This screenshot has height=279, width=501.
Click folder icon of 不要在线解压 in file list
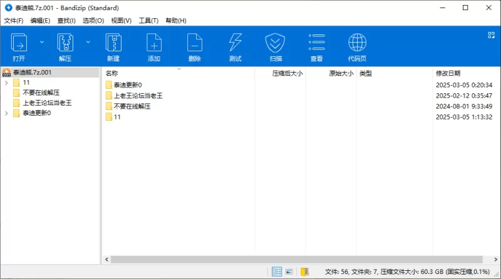(x=108, y=106)
